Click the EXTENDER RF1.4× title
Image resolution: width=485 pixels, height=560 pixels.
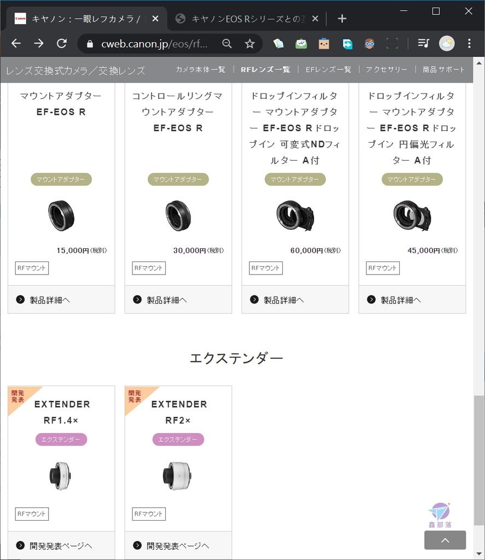click(x=61, y=412)
